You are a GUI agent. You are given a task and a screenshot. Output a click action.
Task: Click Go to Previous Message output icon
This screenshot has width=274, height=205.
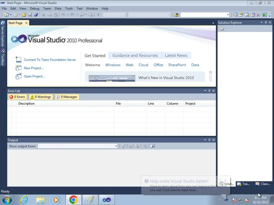pos(131,146)
